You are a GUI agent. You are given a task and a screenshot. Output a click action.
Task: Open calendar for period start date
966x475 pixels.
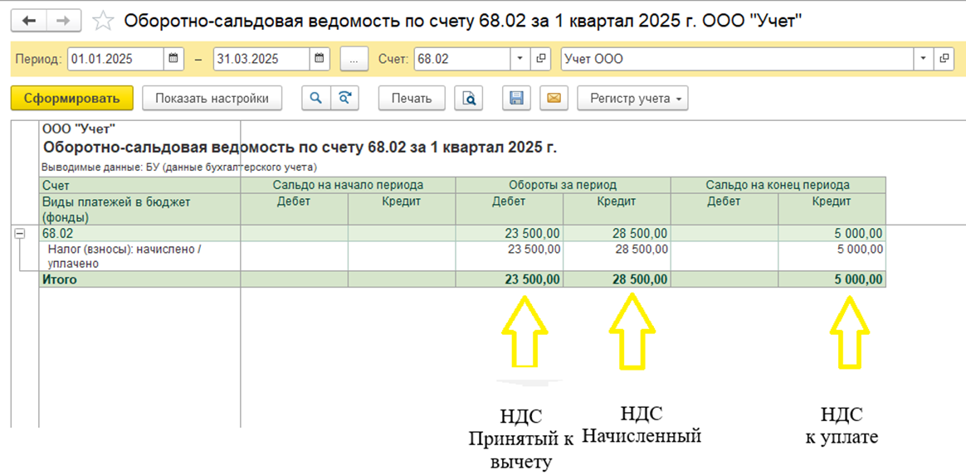[173, 59]
